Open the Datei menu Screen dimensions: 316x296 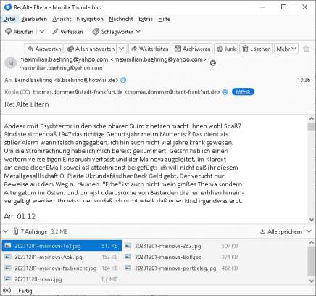tap(9, 19)
